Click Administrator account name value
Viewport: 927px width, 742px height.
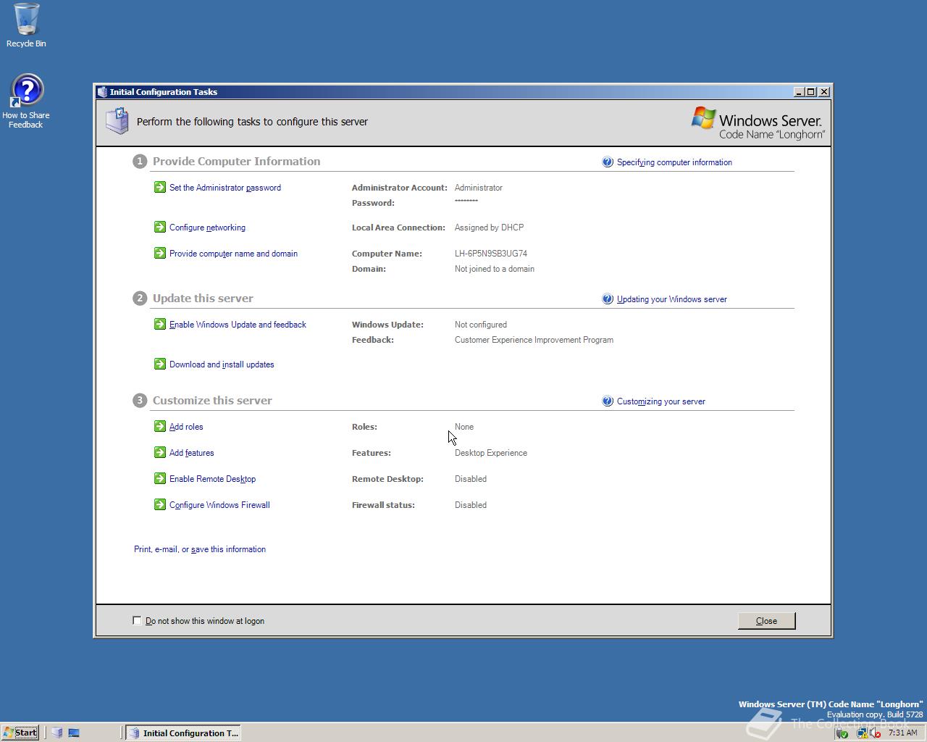point(479,188)
